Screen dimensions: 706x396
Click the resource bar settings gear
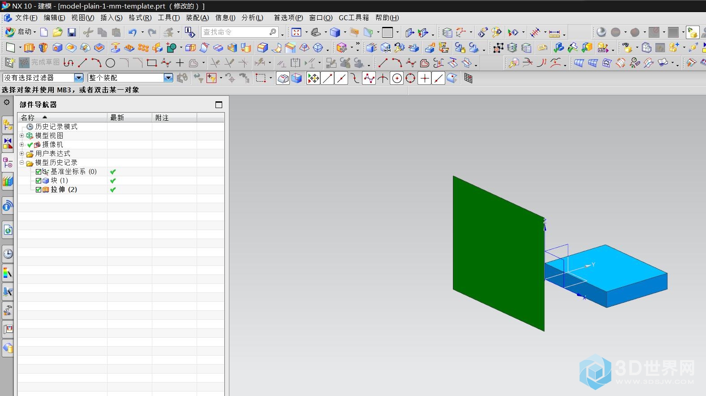7,102
